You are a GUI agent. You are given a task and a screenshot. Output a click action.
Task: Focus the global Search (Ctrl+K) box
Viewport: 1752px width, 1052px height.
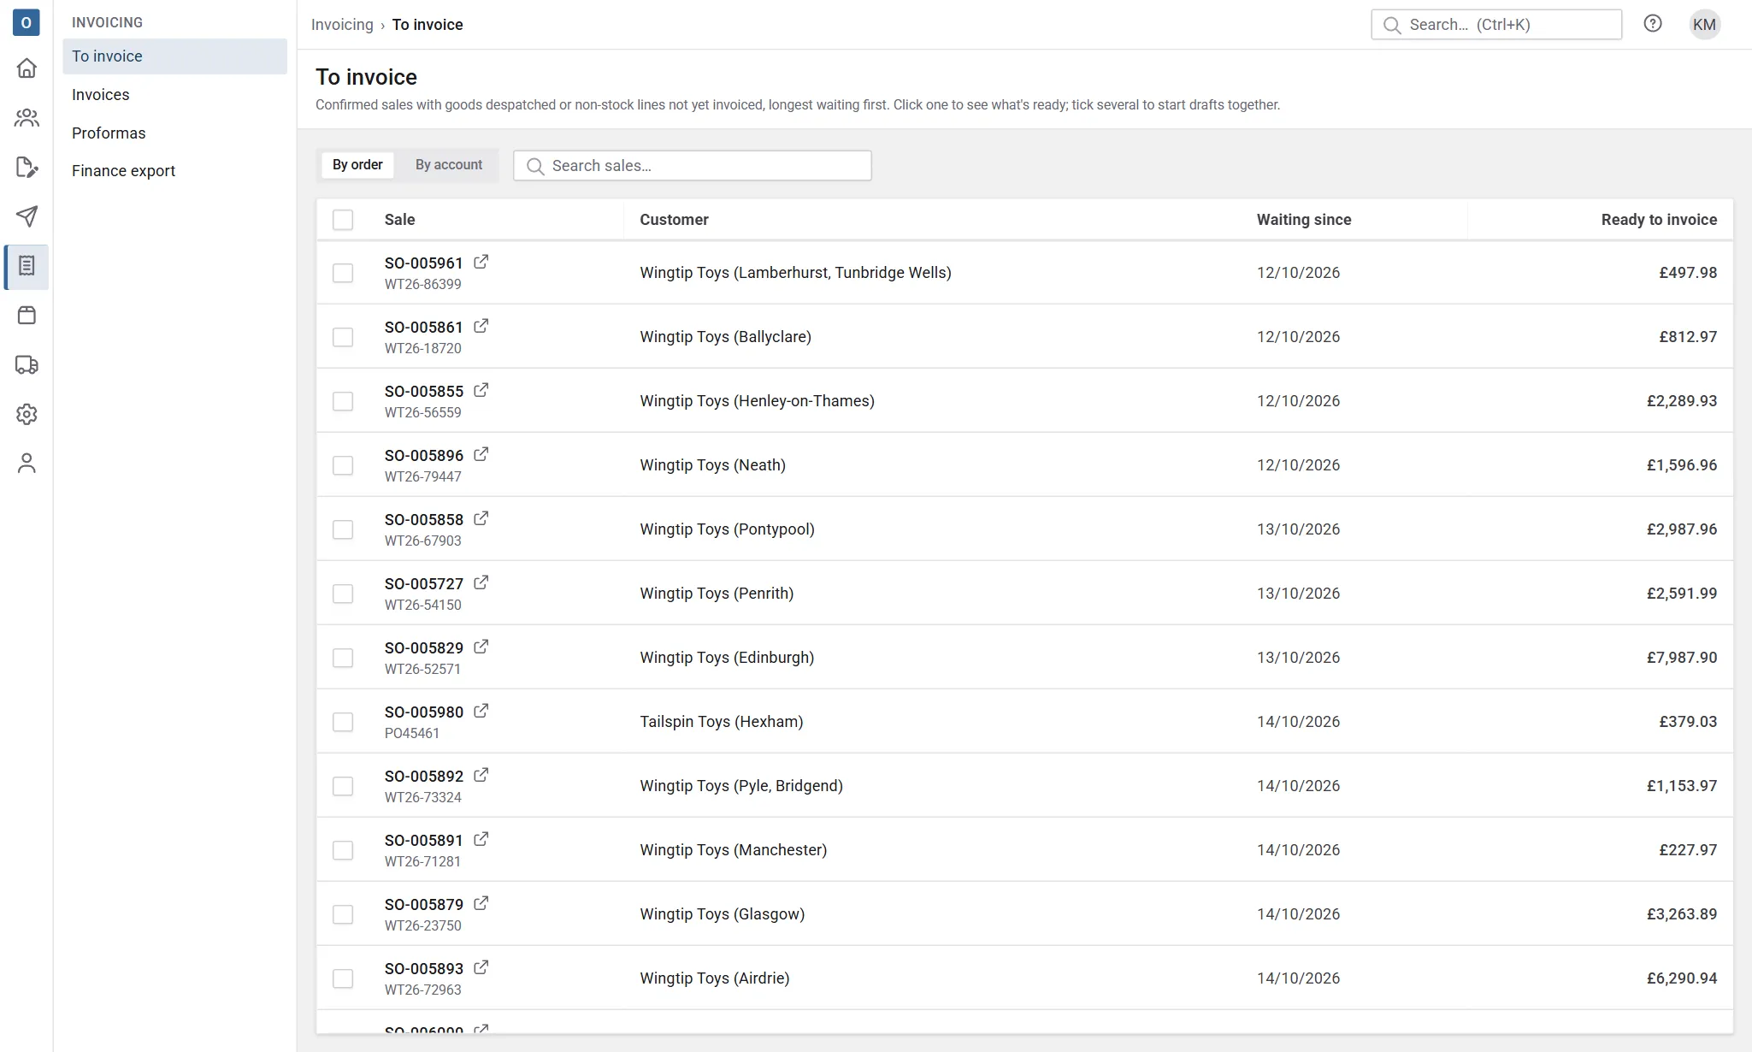click(x=1496, y=25)
